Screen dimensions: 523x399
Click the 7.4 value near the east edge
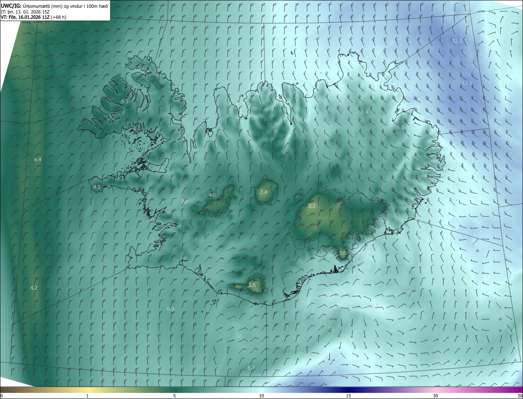click(x=511, y=331)
